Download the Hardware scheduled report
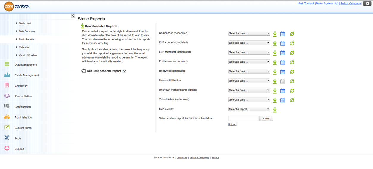373x169 pixels. [x=275, y=72]
